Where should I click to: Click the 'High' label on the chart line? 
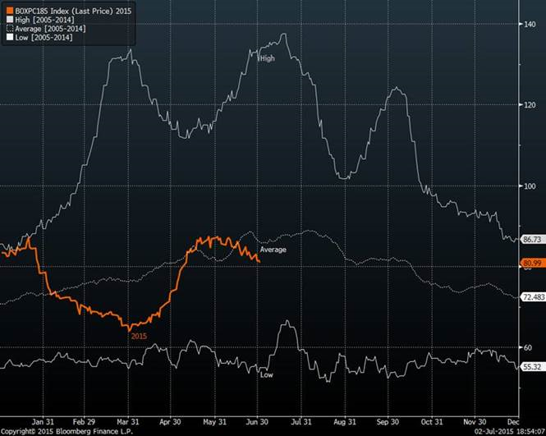[x=267, y=58]
